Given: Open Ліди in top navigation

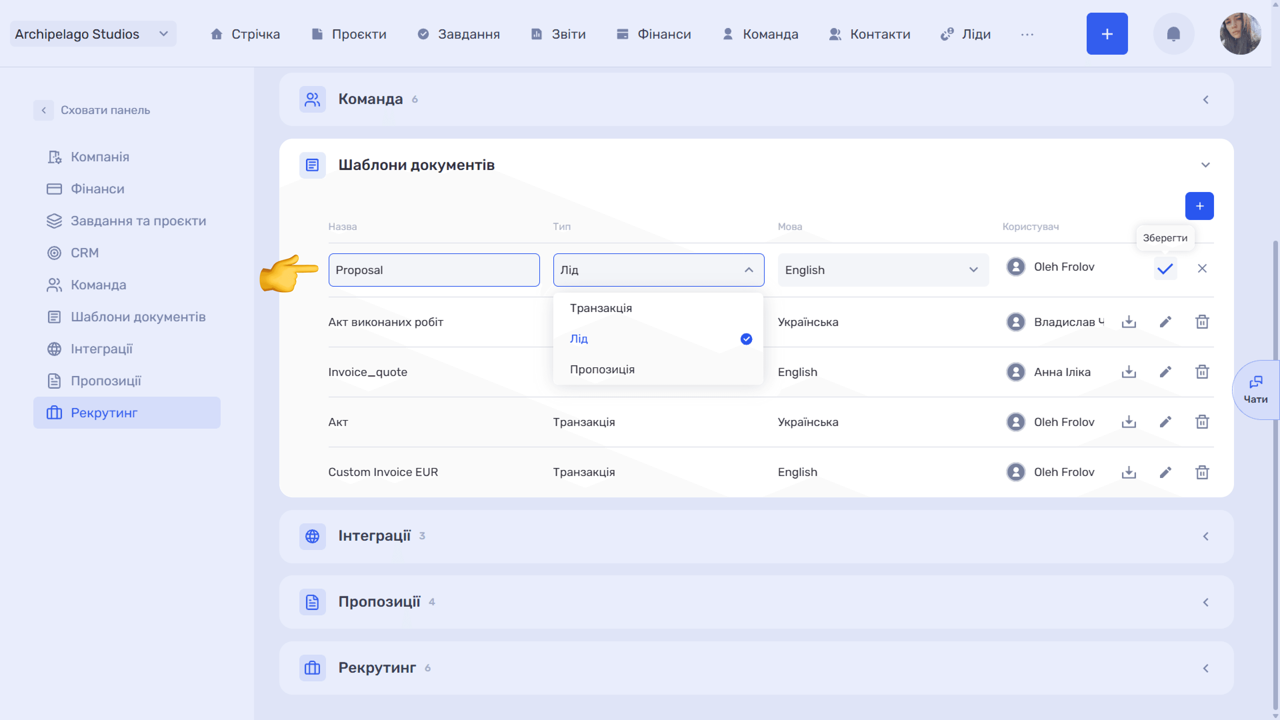Looking at the screenshot, I should click(x=965, y=34).
